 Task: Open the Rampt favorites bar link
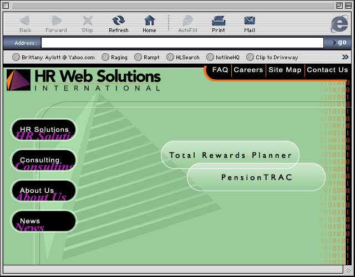tap(147, 57)
